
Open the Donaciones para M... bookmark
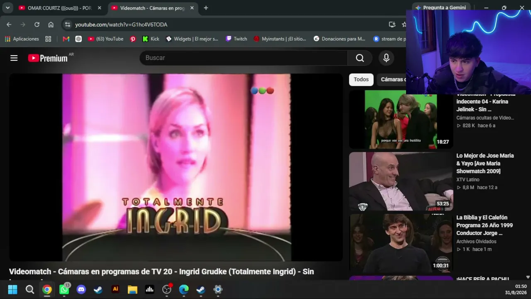(339, 39)
